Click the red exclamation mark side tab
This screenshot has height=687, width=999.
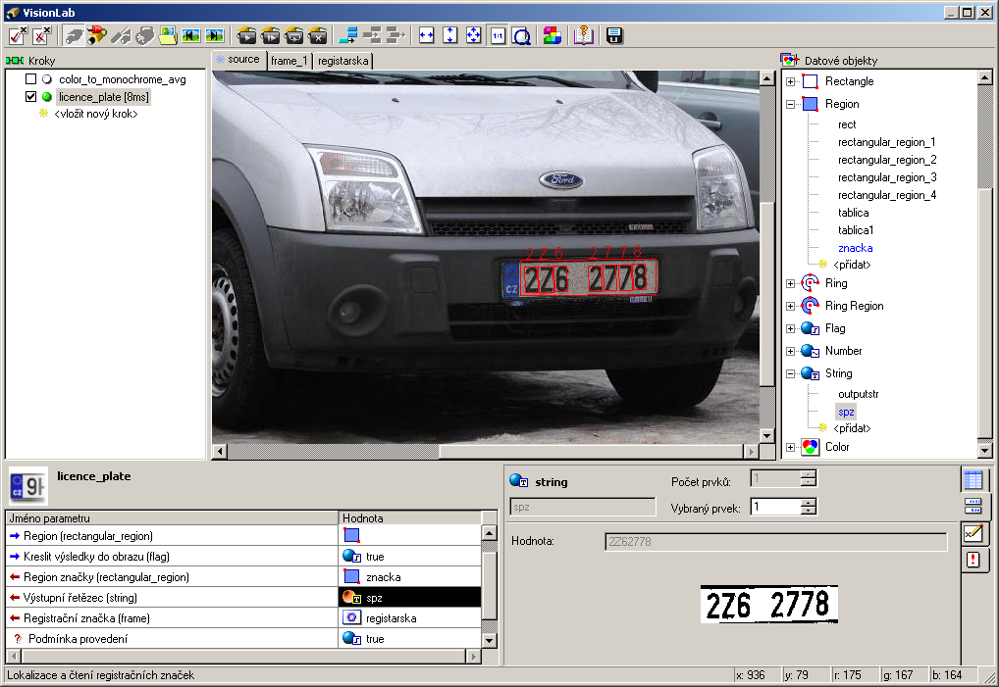point(973,560)
